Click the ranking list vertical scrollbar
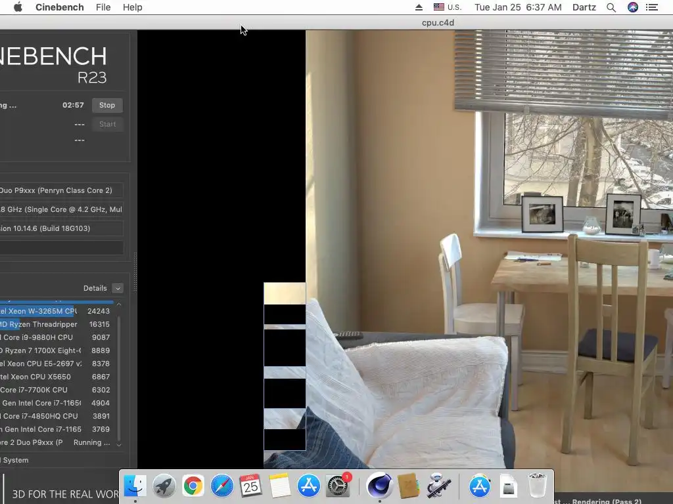This screenshot has width=673, height=504. click(119, 377)
